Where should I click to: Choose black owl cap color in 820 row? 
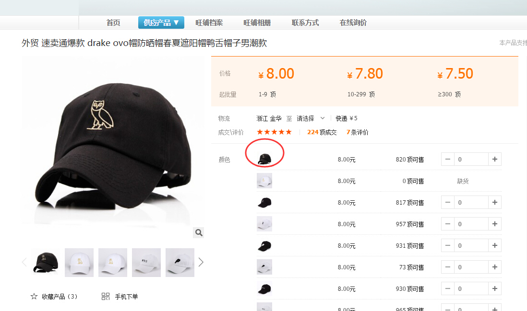(264, 159)
